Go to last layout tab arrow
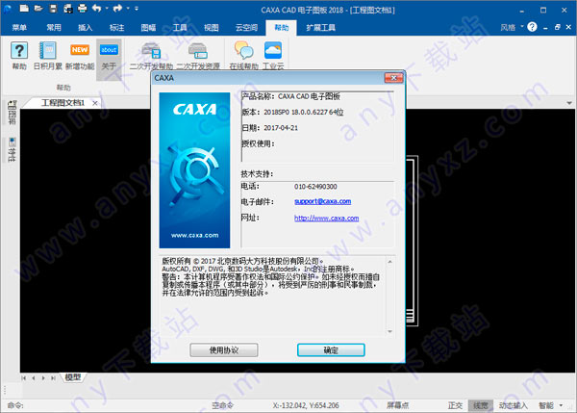The width and height of the screenshot is (577, 413). click(53, 378)
